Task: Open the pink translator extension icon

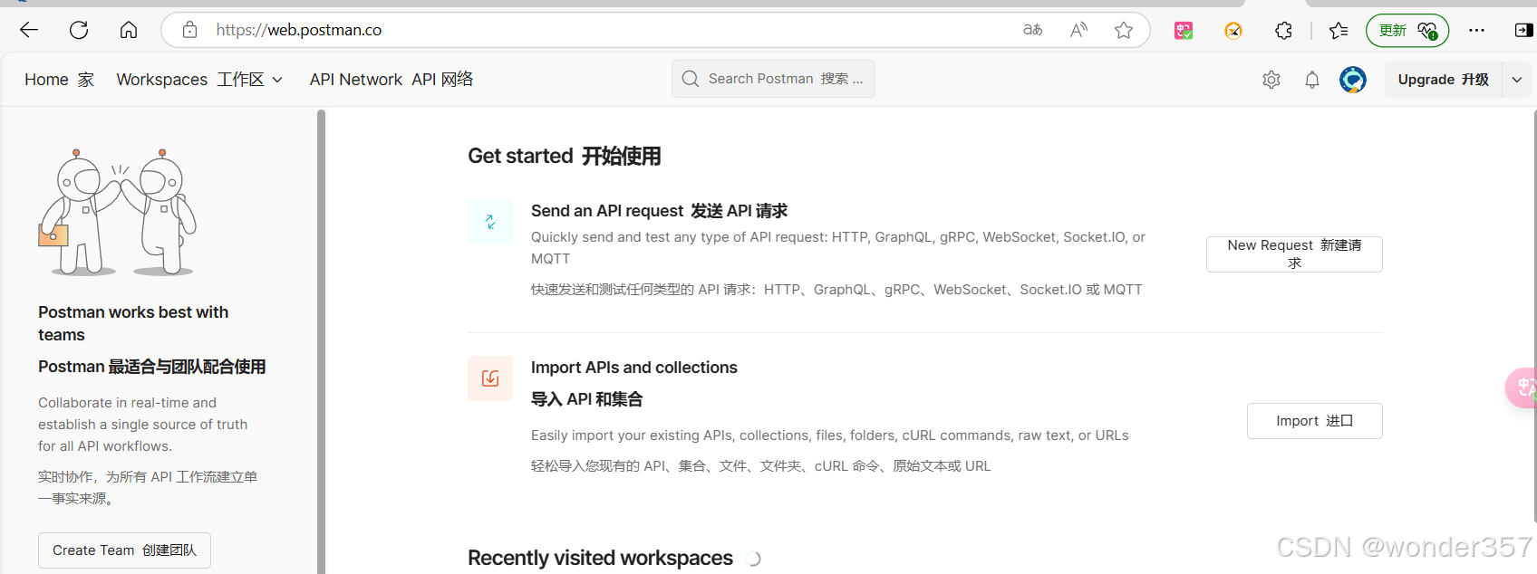Action: point(1184,31)
